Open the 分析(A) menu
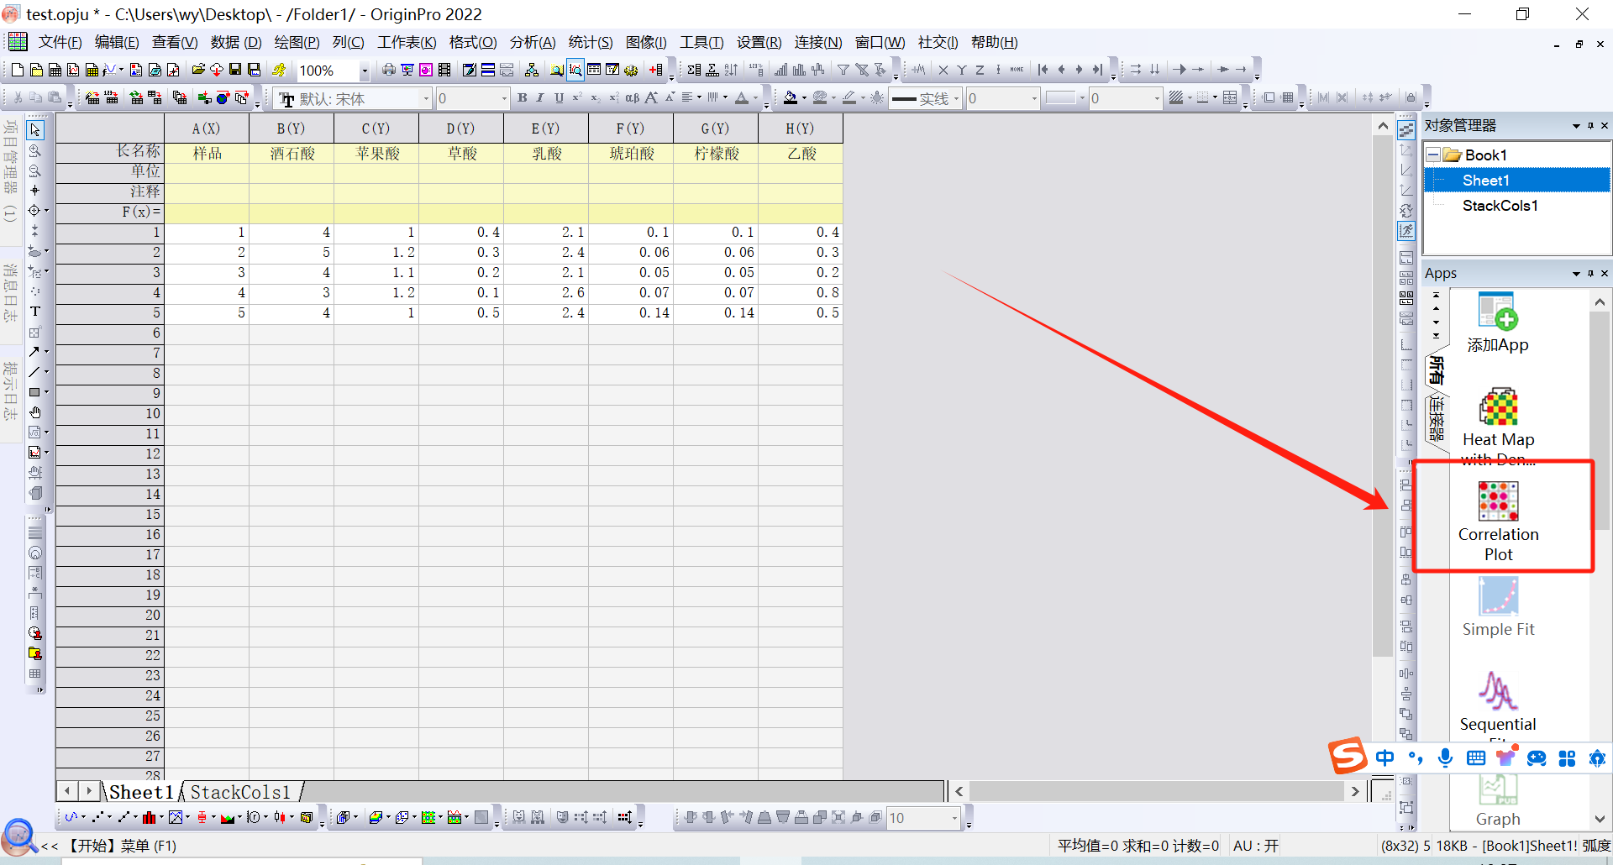This screenshot has height=865, width=1613. pos(532,42)
